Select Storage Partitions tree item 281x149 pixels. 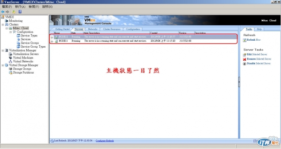pyautogui.click(x=23, y=73)
